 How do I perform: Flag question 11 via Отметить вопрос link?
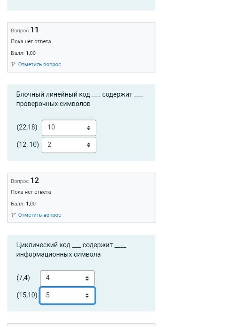click(39, 64)
